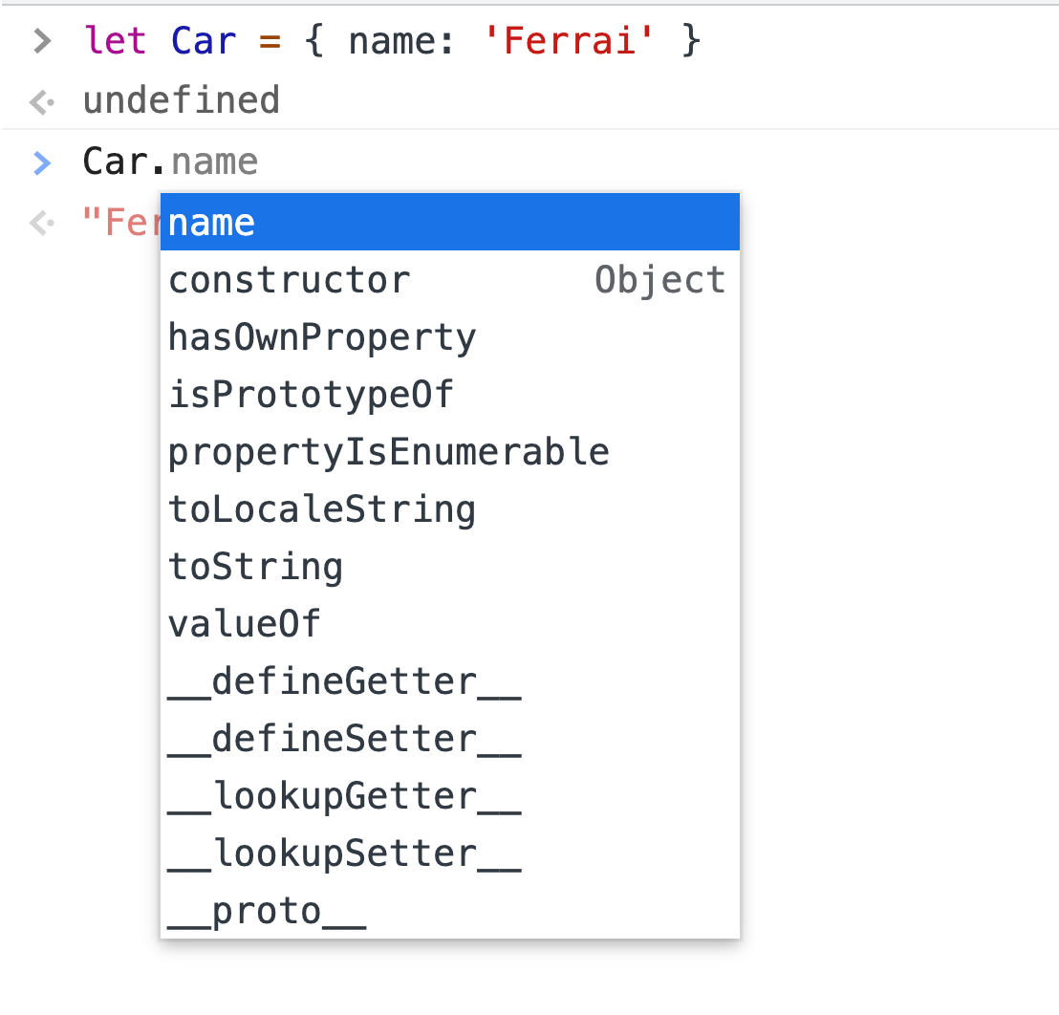
Task: Select the highlighted name suggestion
Action: (x=211, y=221)
